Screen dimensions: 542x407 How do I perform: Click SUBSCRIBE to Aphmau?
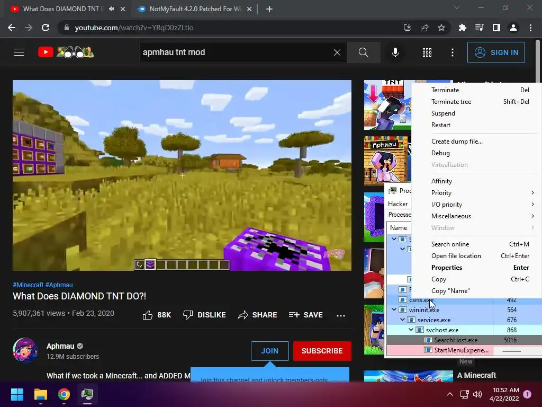322,351
